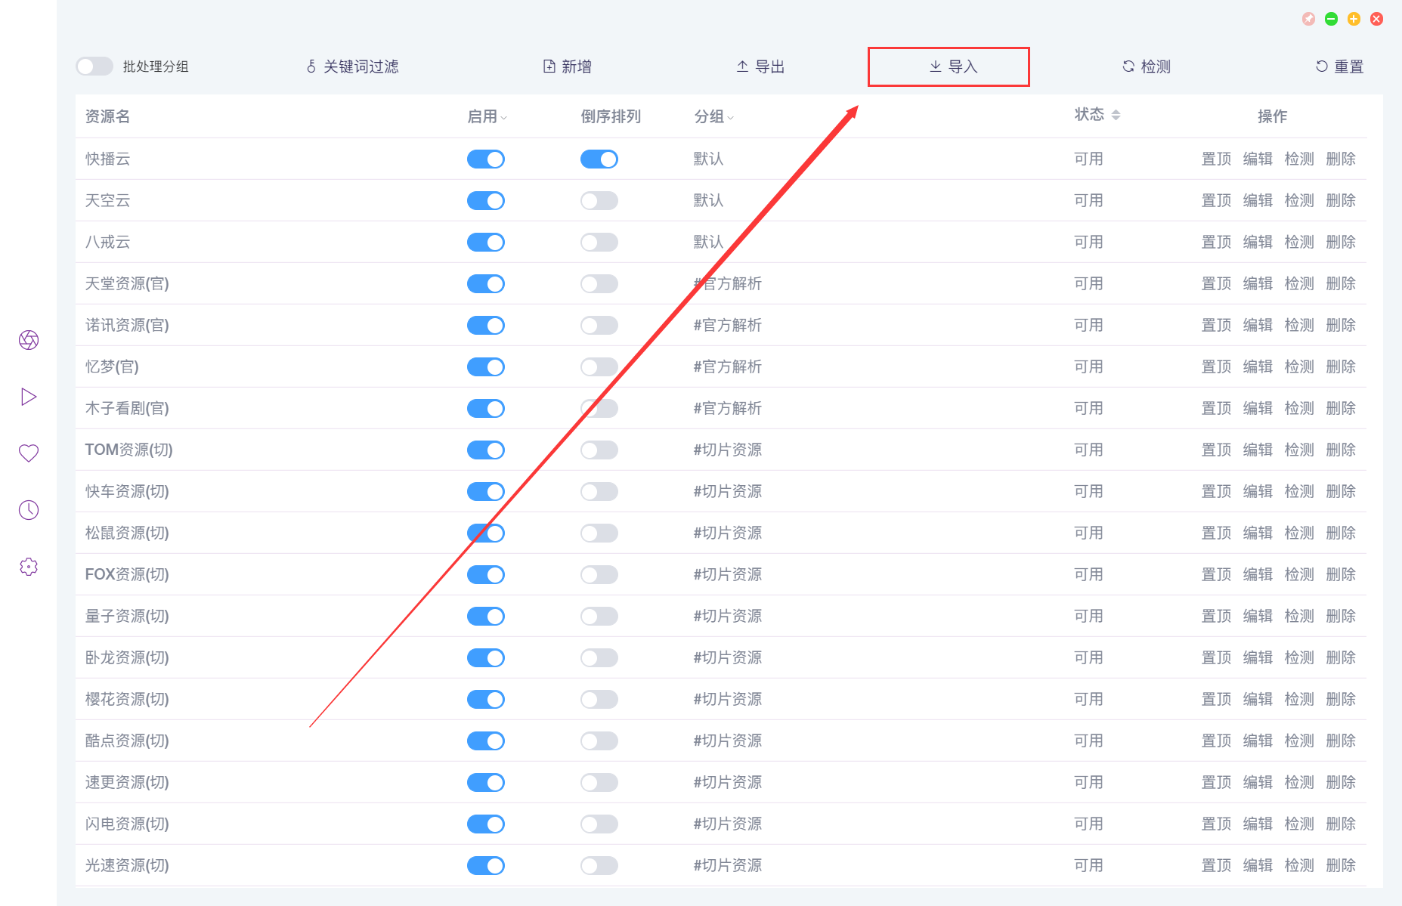
Task: Click the yellow plus icon at top right
Action: coord(1354,19)
